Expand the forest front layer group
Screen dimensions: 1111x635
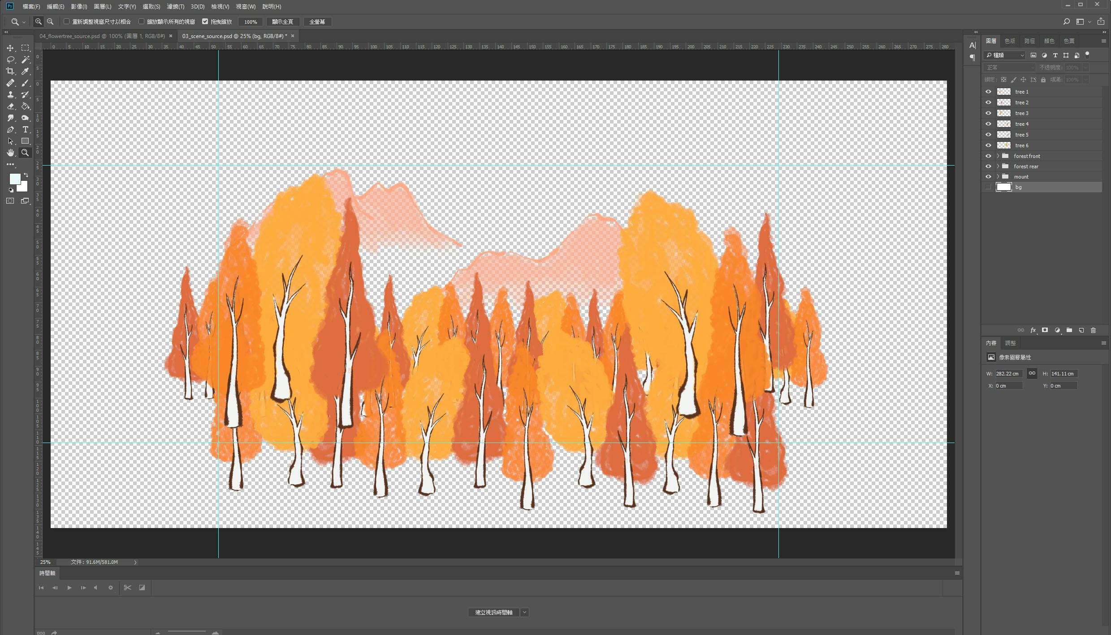998,156
